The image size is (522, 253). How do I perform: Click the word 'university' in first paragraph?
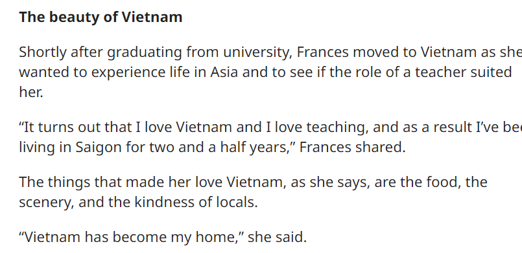click(x=257, y=52)
